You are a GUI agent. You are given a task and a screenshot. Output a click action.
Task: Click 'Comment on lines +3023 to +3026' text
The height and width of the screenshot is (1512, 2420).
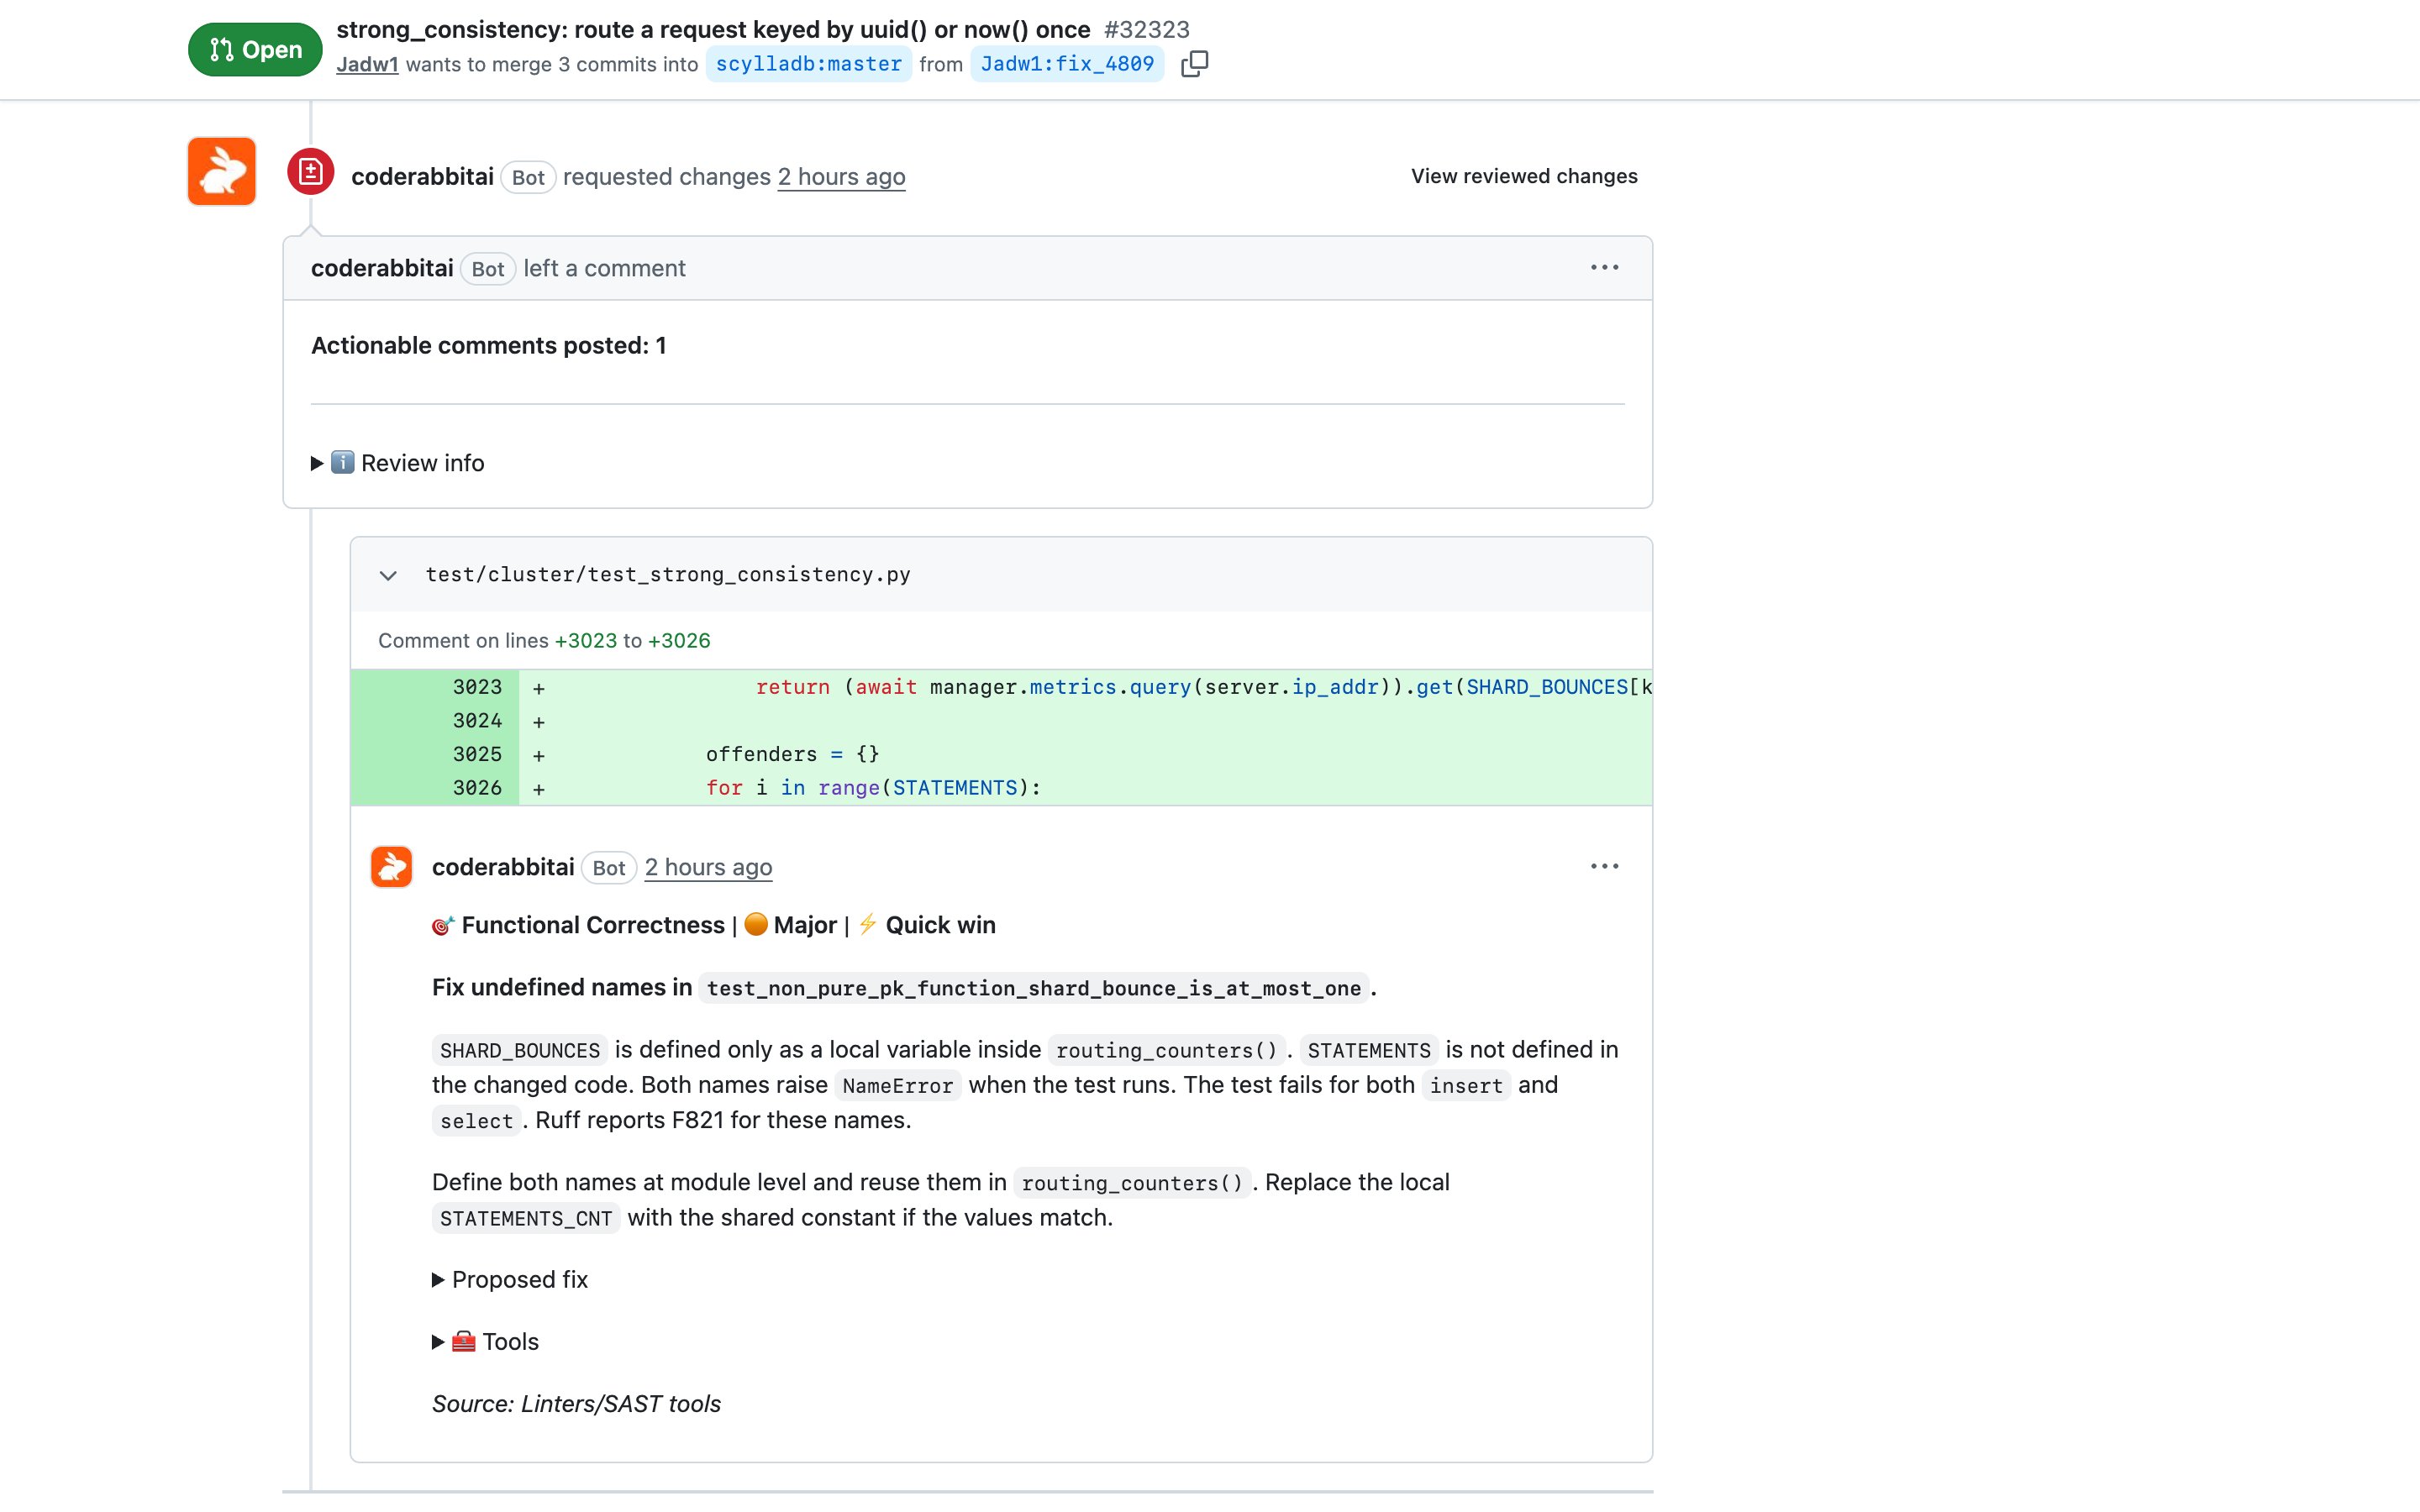click(x=544, y=641)
